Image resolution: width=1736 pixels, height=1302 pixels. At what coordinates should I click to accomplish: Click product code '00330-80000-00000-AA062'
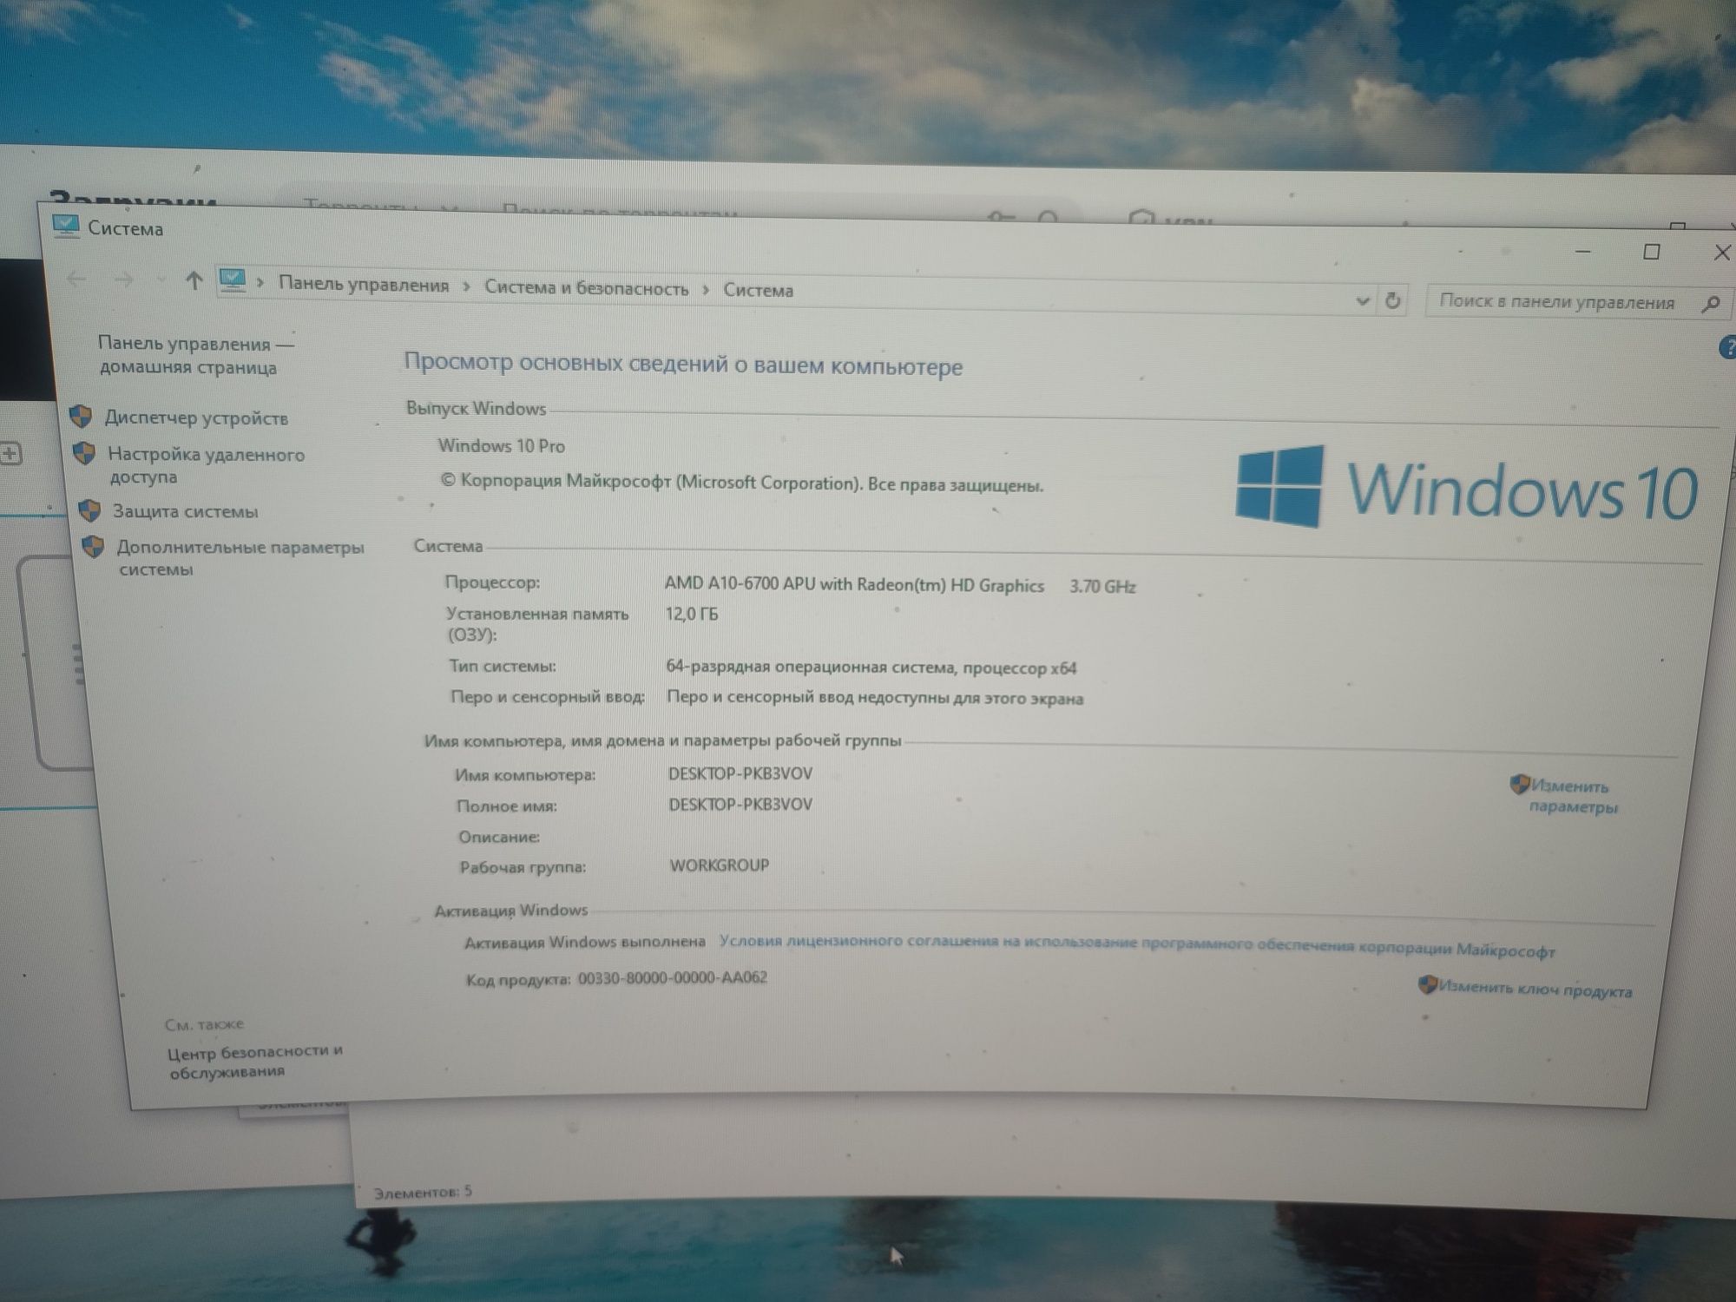(673, 978)
